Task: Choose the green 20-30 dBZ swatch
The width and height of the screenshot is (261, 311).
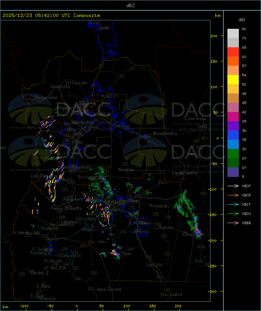Action: (x=233, y=154)
